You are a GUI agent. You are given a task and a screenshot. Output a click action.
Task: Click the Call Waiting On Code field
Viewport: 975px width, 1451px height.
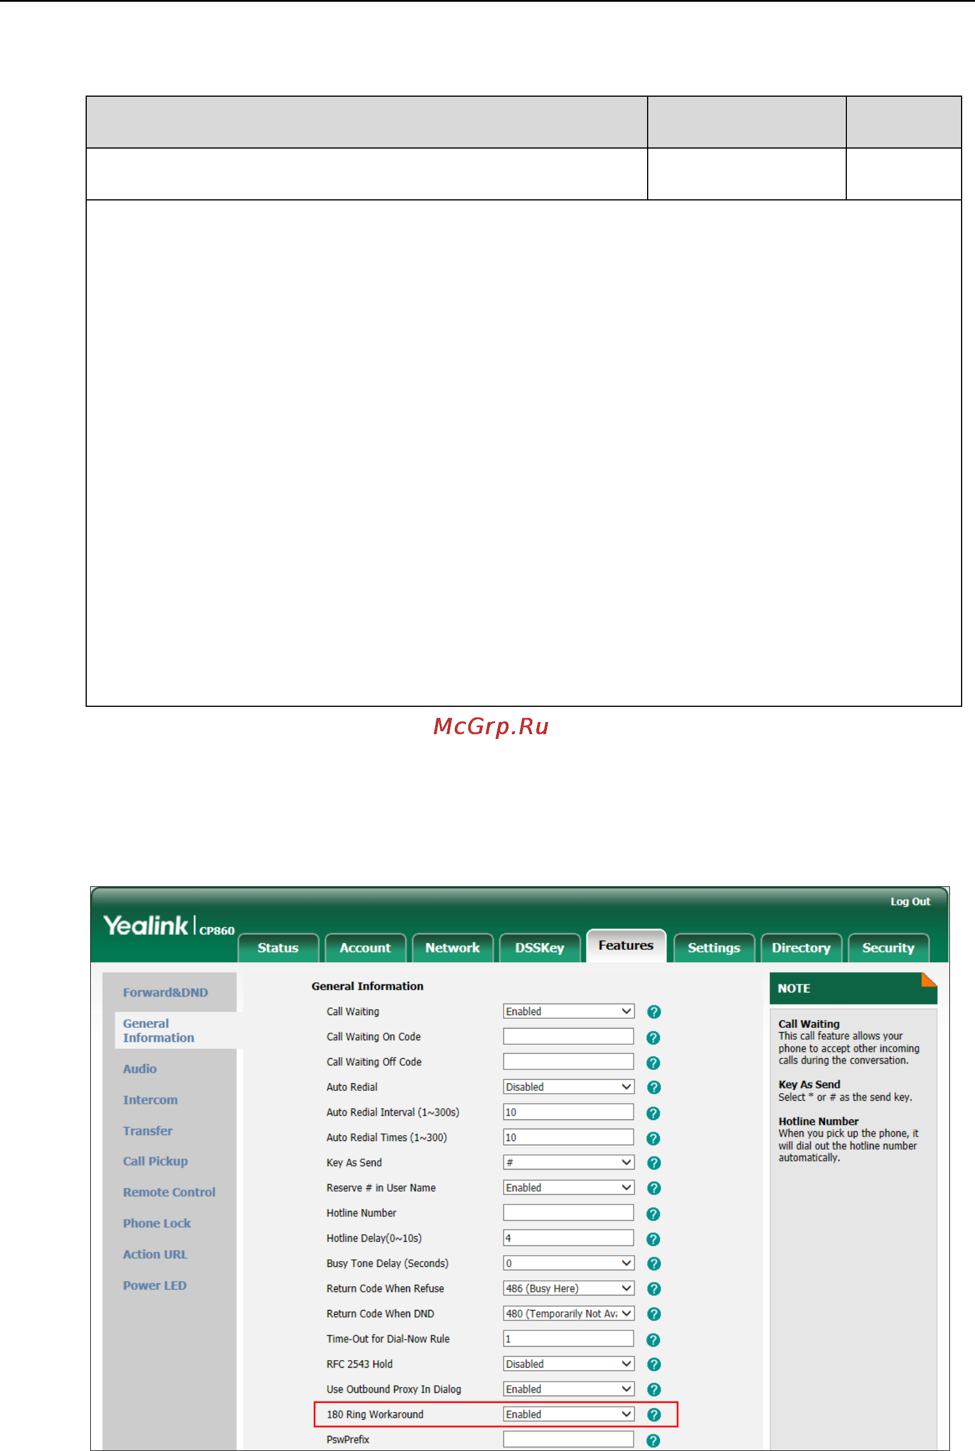[568, 1037]
